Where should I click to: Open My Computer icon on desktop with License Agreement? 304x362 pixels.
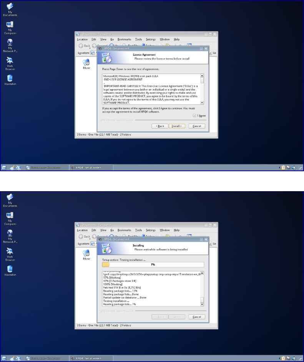click(10, 28)
